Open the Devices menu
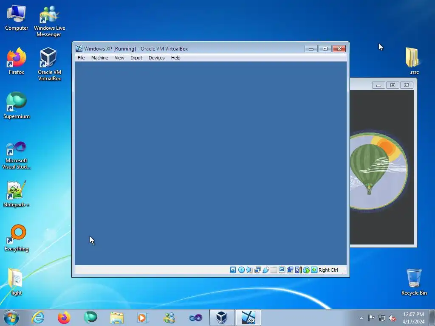435x326 pixels. point(156,58)
